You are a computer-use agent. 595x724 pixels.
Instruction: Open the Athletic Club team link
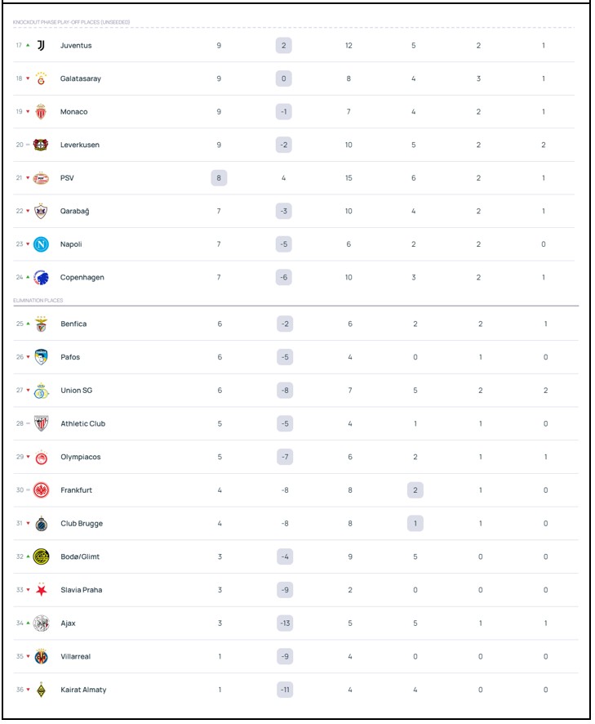click(x=82, y=424)
